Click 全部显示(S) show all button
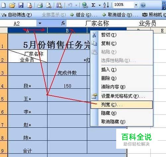Screen dimensions: 166x157 coord(54,15)
